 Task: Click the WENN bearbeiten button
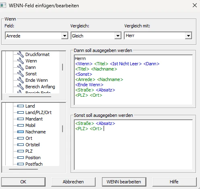click(x=124, y=182)
